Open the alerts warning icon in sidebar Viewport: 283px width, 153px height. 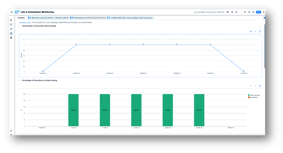pyautogui.click(x=11, y=37)
